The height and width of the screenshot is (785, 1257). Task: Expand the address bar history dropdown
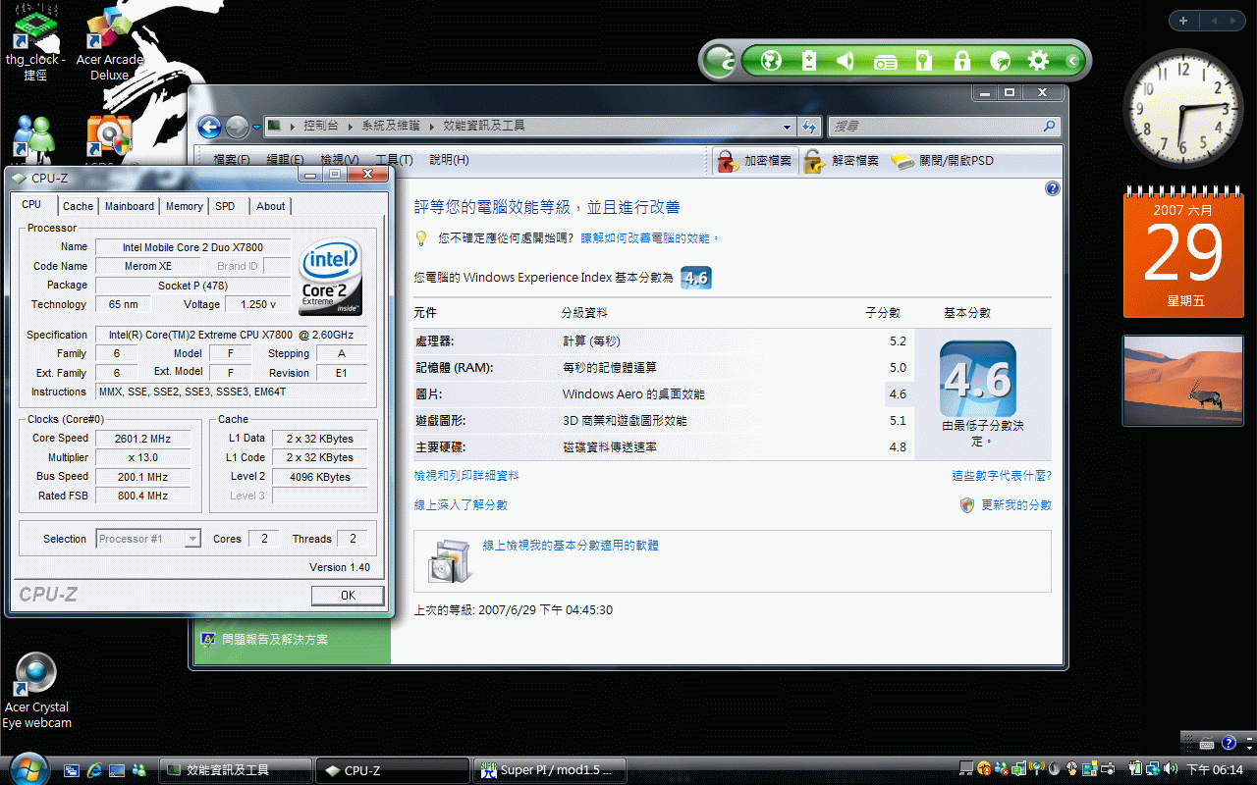click(x=787, y=127)
